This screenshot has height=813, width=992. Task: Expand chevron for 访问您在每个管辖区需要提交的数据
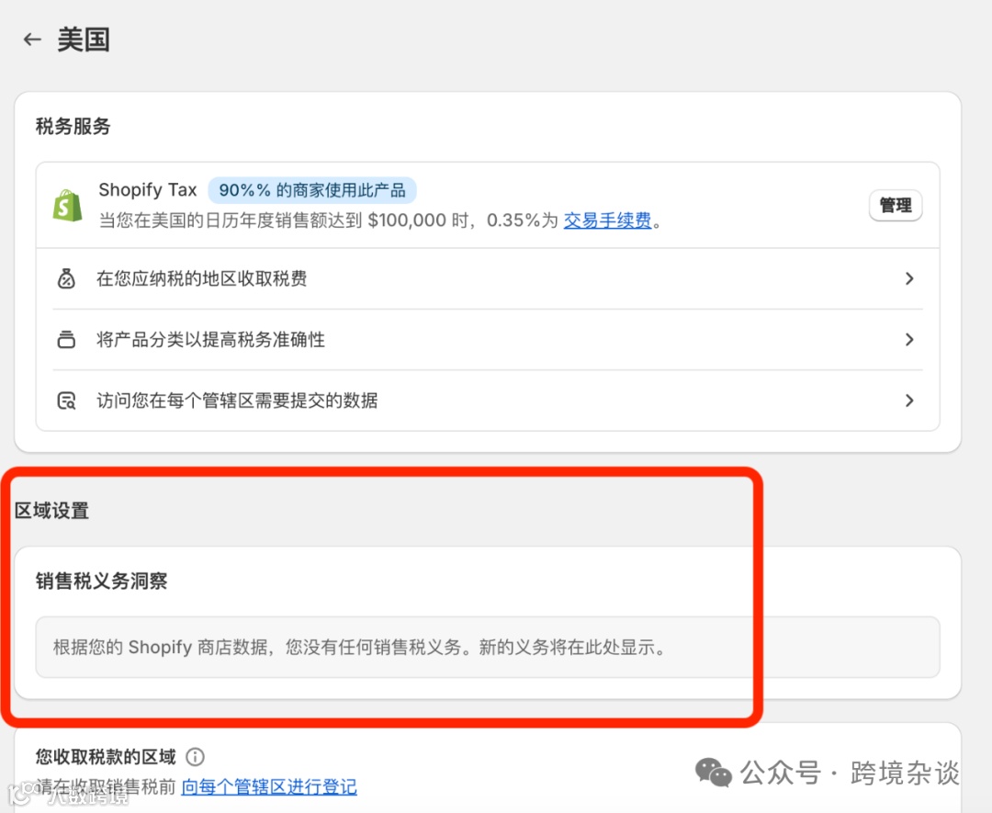[x=909, y=401]
